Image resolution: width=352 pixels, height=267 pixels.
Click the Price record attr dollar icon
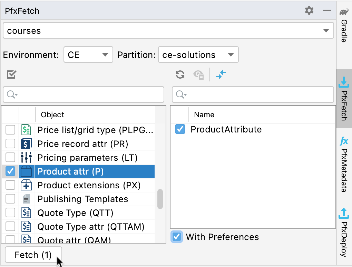pos(27,144)
